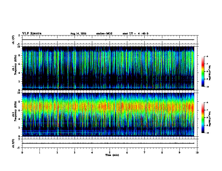Click the ch.2 color scale PSD units label
Image resolution: width=222 pixels, height=171 pixels.
[210, 119]
